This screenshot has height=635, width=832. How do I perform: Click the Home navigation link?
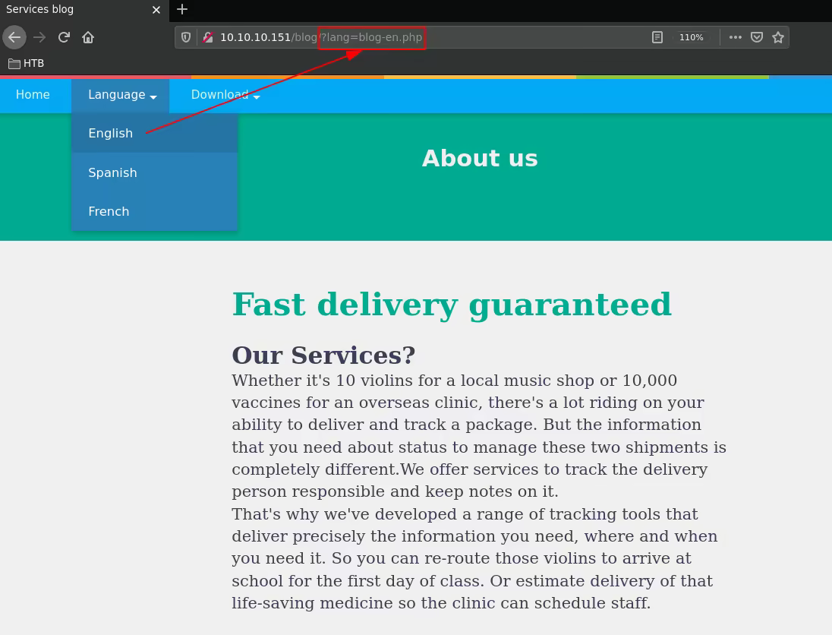coord(33,95)
